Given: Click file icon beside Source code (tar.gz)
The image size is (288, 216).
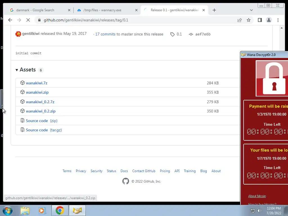Looking at the screenshot, I should [22, 130].
